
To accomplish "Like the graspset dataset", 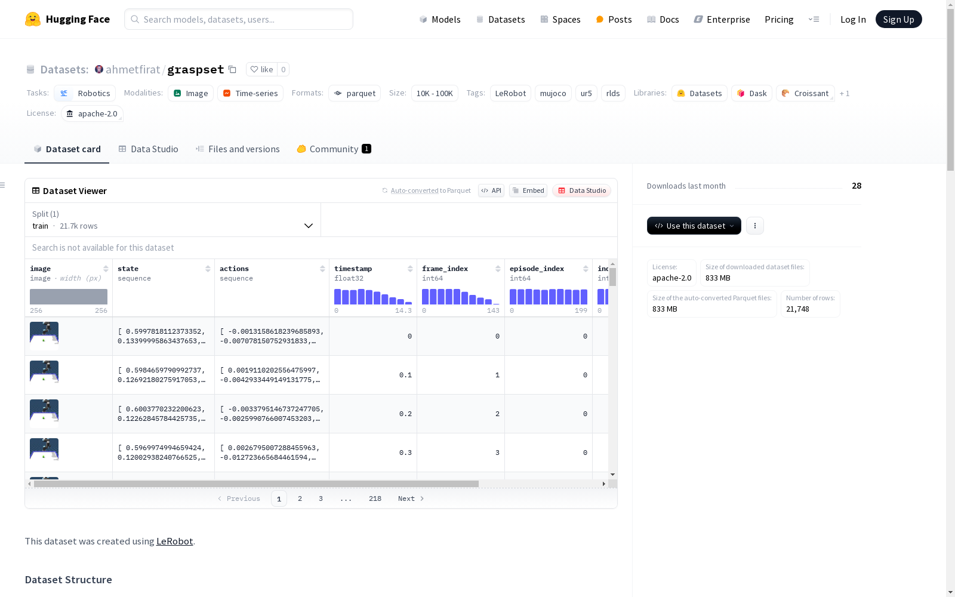I will [x=261, y=69].
